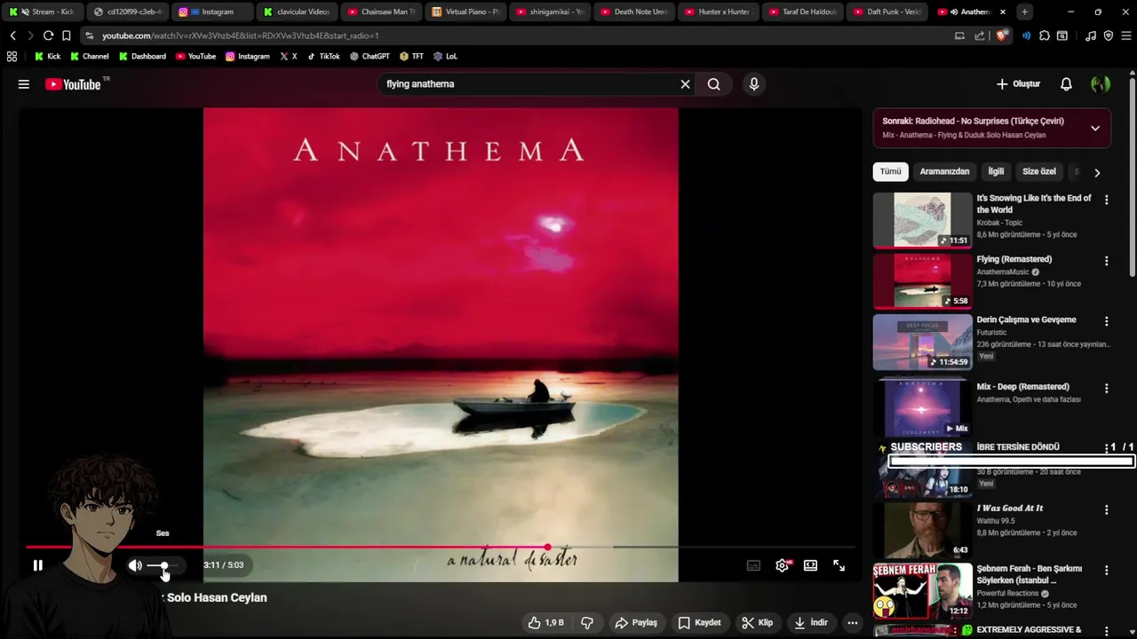Like the video (1,9 B)
Screen dimensions: 1137x639
(x=546, y=622)
